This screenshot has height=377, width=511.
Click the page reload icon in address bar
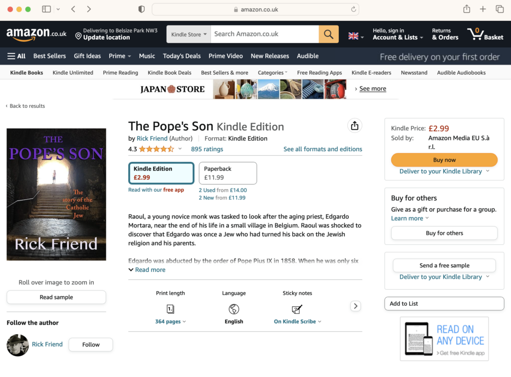(x=353, y=9)
